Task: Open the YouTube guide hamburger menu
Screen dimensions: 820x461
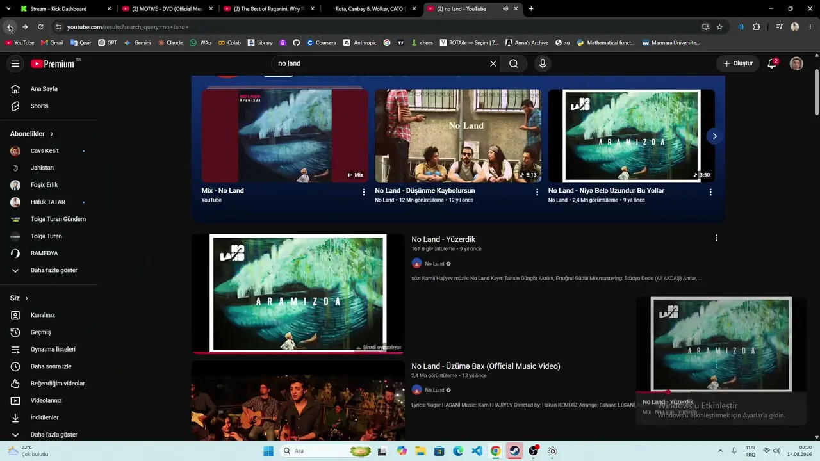Action: (15, 63)
